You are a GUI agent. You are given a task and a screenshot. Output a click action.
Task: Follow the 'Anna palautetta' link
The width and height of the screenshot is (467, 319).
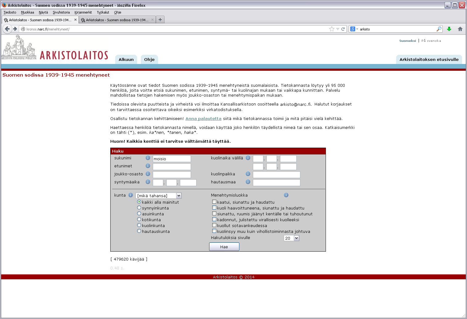[x=203, y=119]
